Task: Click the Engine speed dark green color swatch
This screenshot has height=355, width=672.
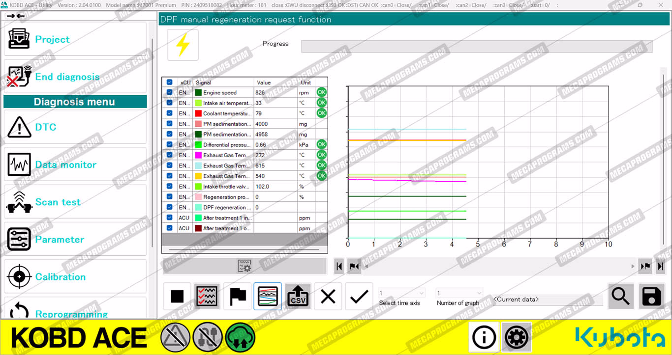Action: [x=198, y=93]
